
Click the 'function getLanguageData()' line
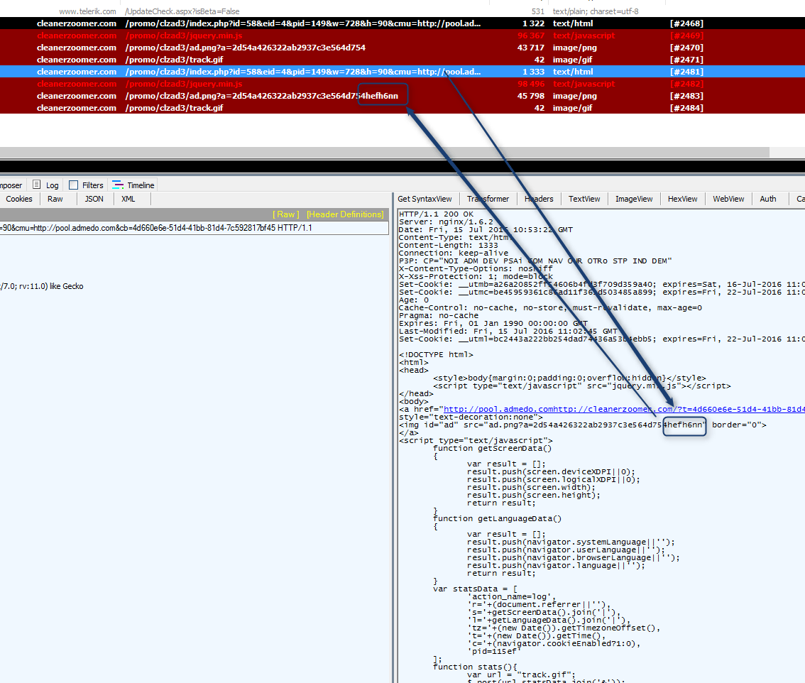[498, 519]
